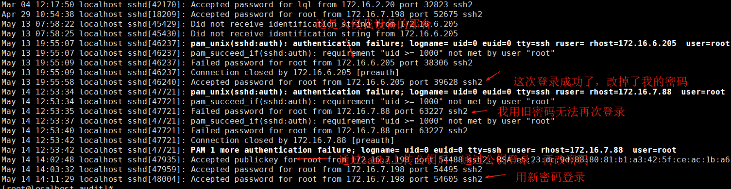Click the Apr 29 10:54:38 timestamp
Image resolution: width=731 pixels, height=189 pixels.
(38, 14)
